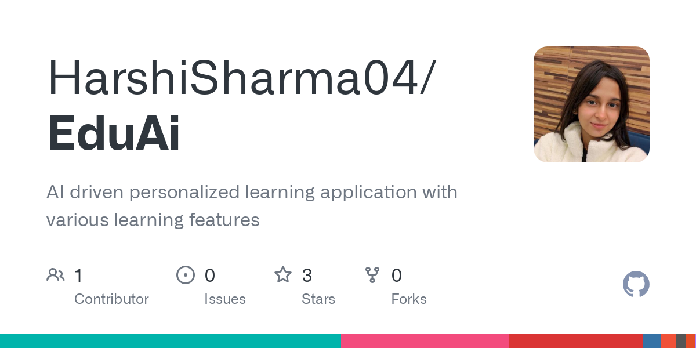Click the Forks branch icon

(x=372, y=275)
